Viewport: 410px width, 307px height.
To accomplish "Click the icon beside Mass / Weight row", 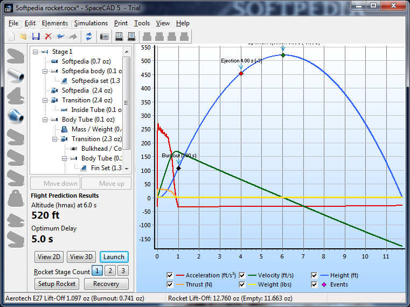I will (64, 129).
